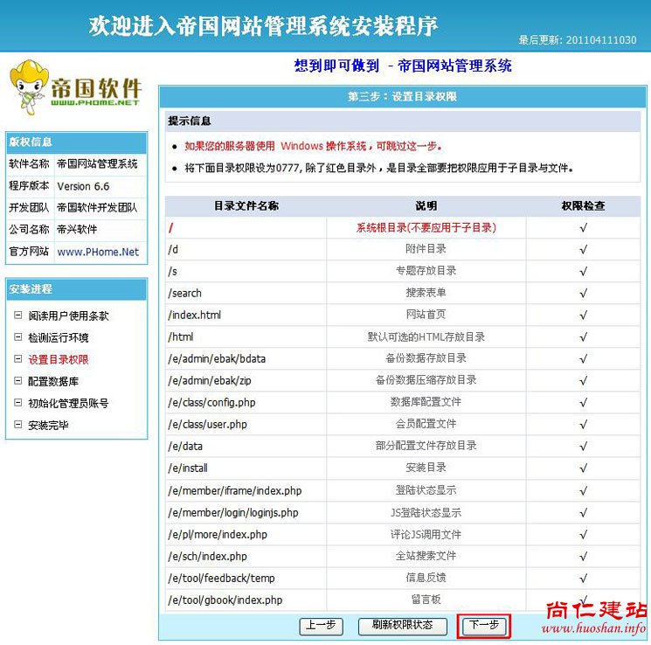Click the 上一步 previous button
The height and width of the screenshot is (645, 651).
click(x=321, y=626)
